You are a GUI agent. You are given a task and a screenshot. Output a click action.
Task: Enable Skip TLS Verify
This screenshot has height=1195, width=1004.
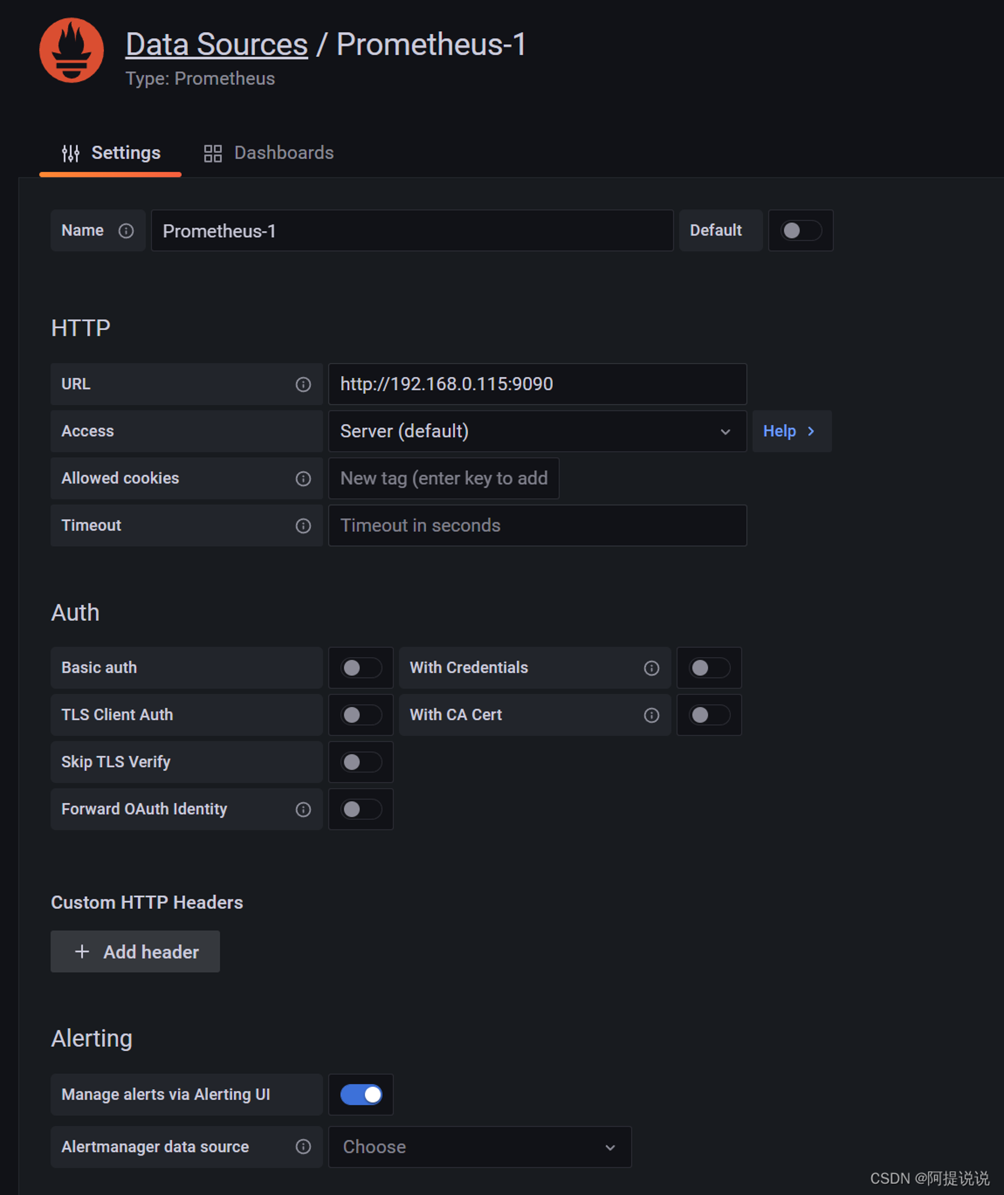coord(361,762)
